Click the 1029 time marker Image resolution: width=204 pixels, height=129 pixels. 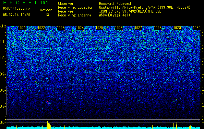(x=177, y=28)
